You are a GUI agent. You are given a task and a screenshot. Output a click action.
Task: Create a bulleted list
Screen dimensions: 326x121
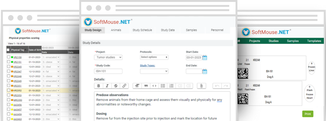click(x=163, y=86)
